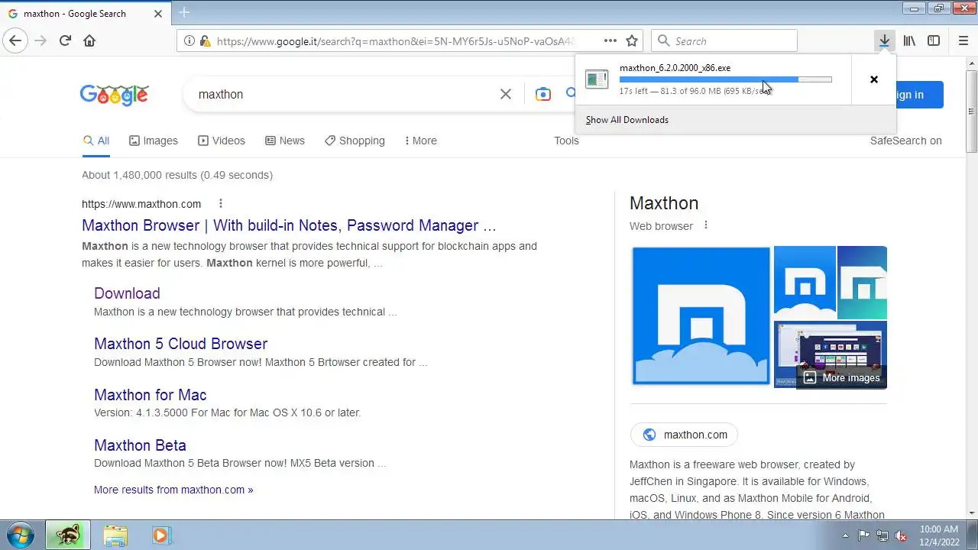Viewport: 978px width, 550px height.
Task: Open page actions three-dot menu in address bar
Action: [610, 40]
